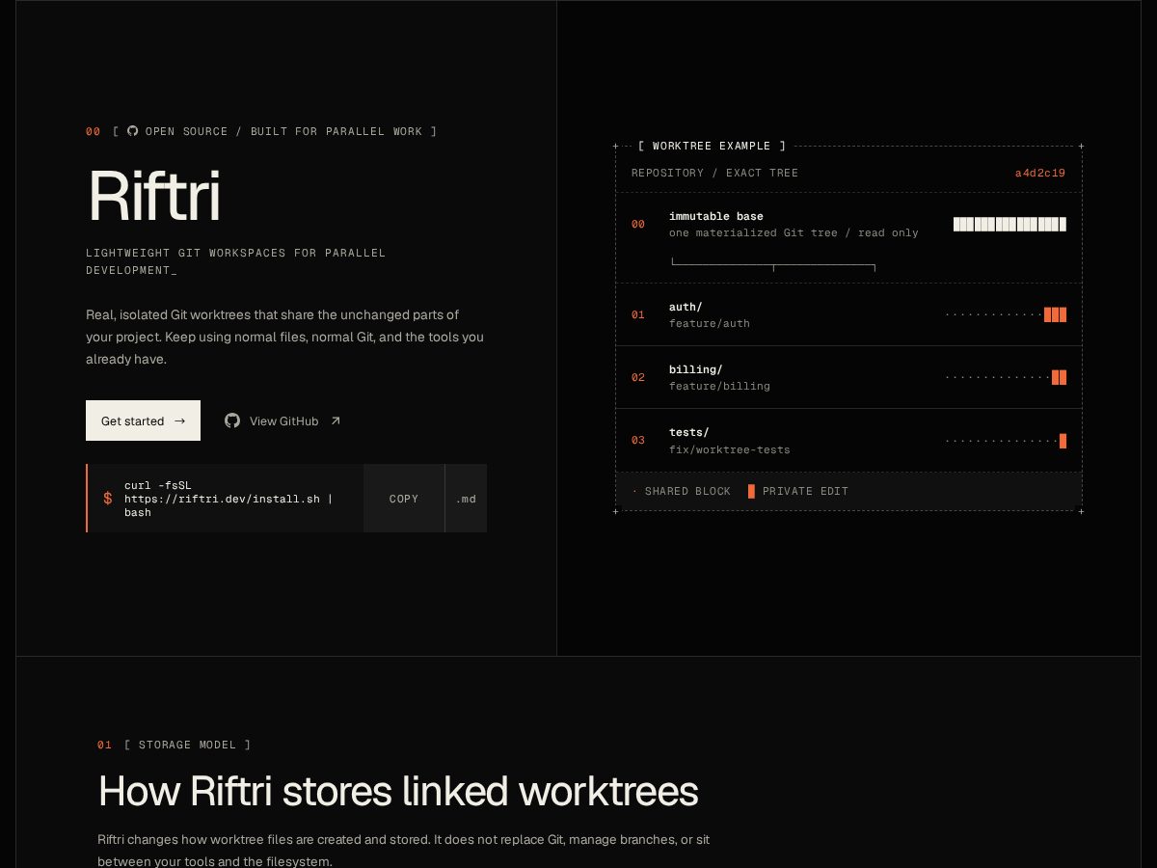Click the external arrow icon after View GitHub
This screenshot has height=868, width=1157.
[x=336, y=420]
